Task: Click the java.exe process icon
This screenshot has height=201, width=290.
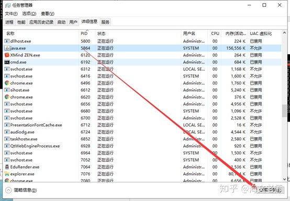Action: (7, 48)
